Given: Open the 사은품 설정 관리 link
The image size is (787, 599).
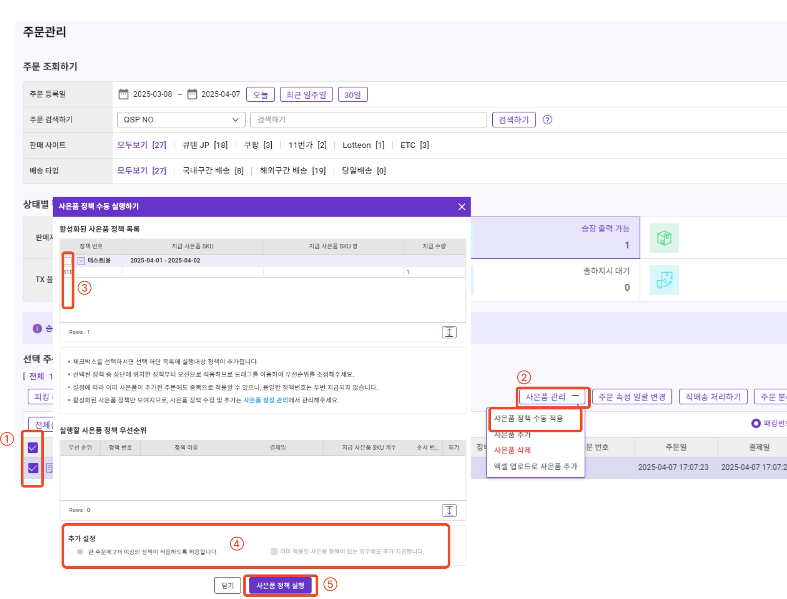Looking at the screenshot, I should tap(266, 400).
